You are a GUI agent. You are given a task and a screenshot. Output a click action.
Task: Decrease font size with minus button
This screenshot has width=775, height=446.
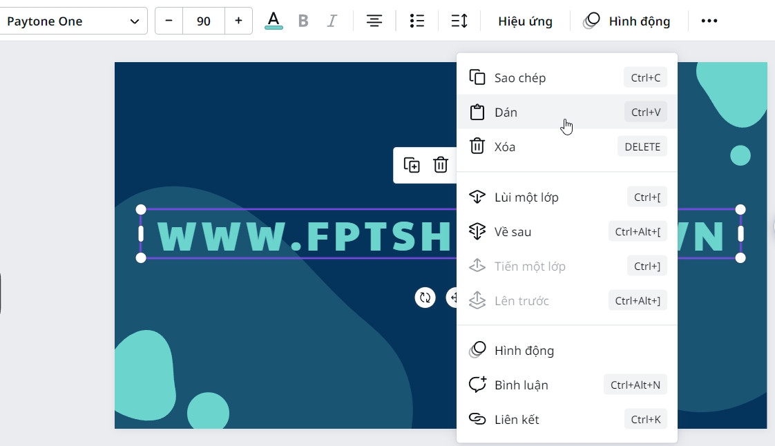[169, 21]
